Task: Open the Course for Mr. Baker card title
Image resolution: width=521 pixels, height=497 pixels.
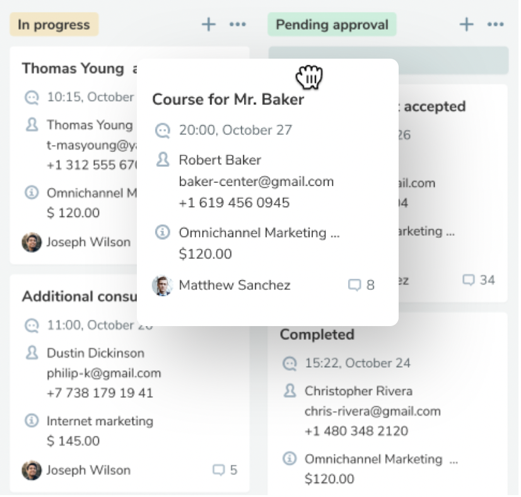Action: pyautogui.click(x=228, y=100)
